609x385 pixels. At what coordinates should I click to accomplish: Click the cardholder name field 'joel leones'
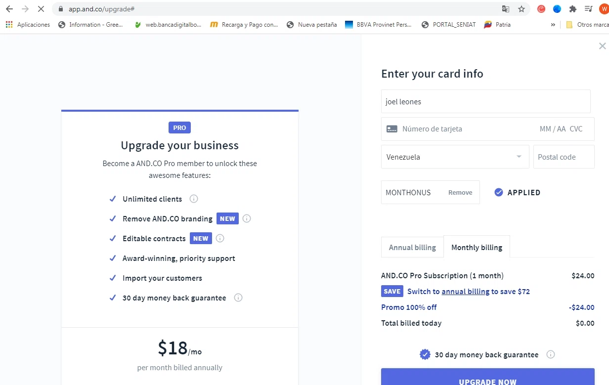[485, 101]
